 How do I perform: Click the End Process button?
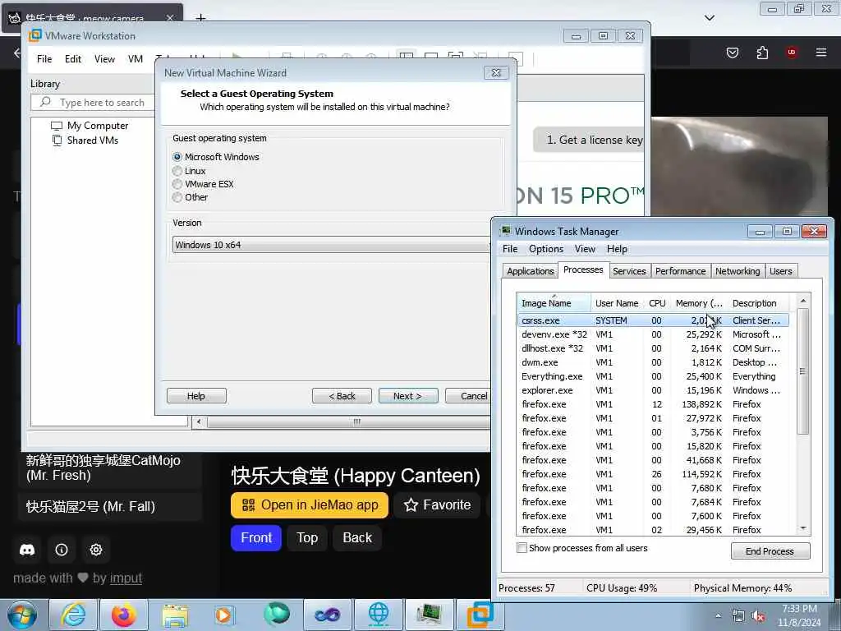(x=770, y=551)
